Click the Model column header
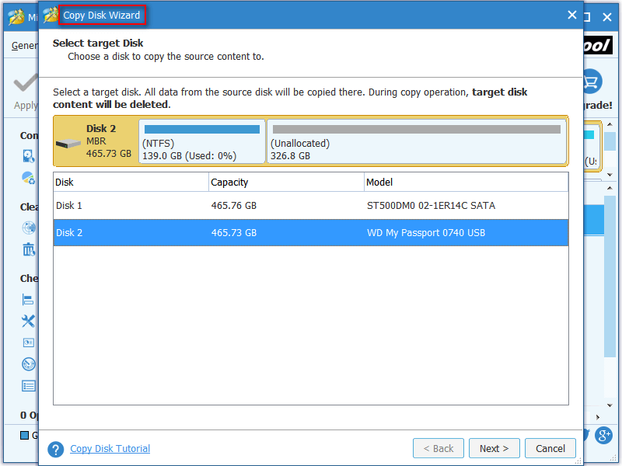 pos(466,182)
